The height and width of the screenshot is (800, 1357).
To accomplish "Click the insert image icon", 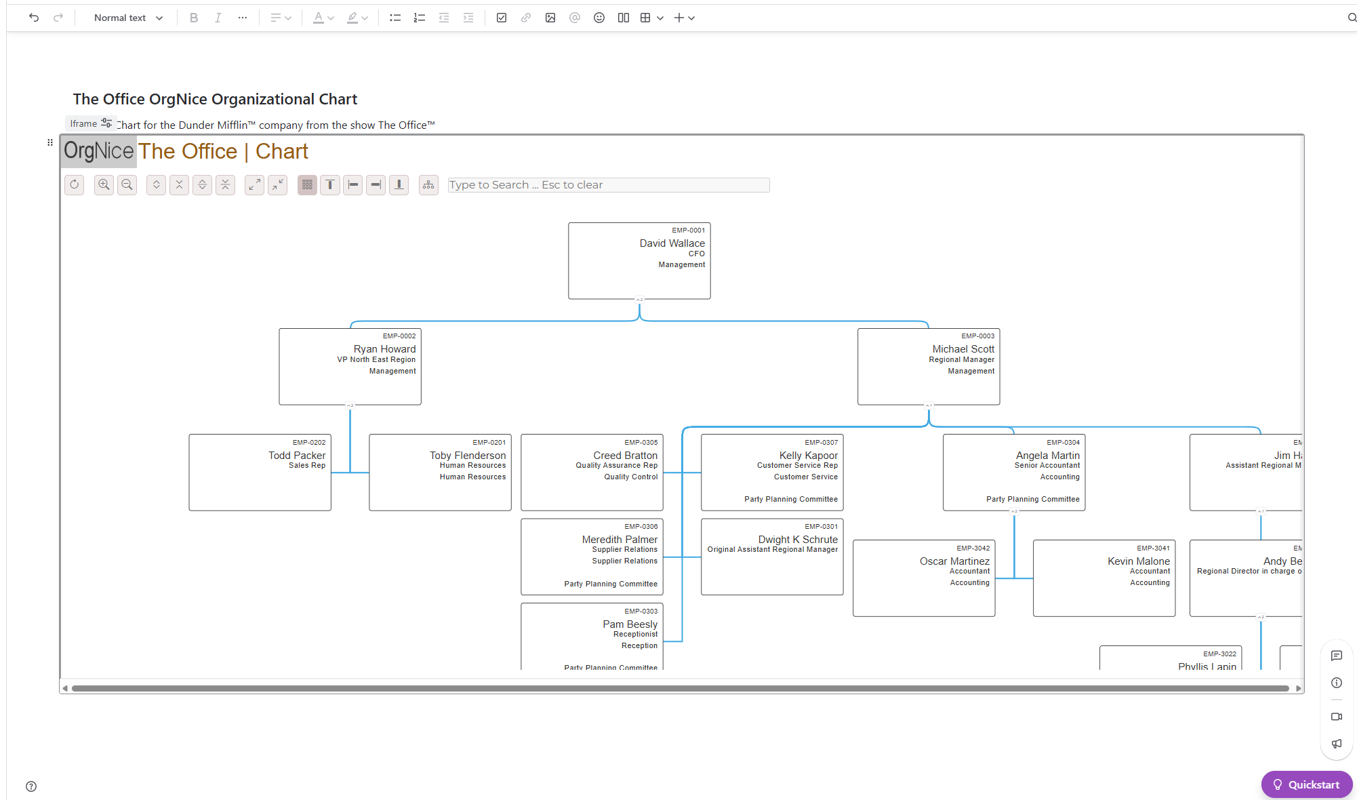I will [x=550, y=18].
